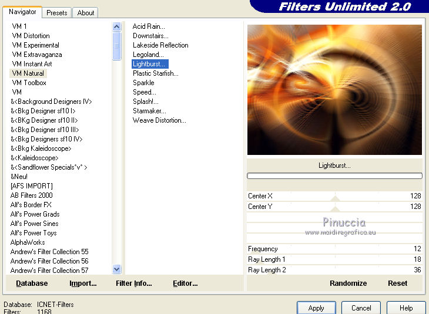This screenshot has width=429, height=314.
Task: Select the Alf's Border FX category
Action: point(31,205)
